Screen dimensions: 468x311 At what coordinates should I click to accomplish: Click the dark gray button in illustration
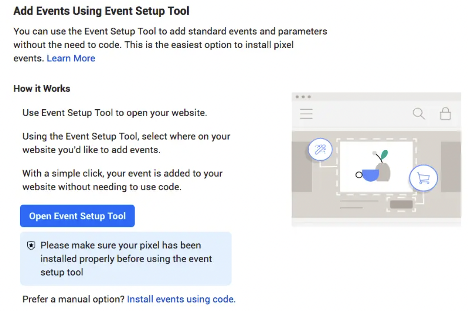[x=401, y=204]
